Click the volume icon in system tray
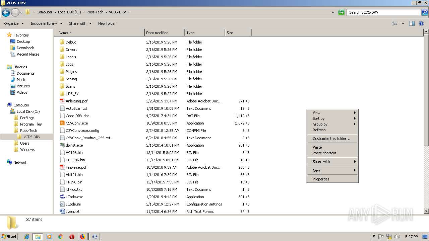Image resolution: width=429 pixels, height=241 pixels. tap(397, 237)
